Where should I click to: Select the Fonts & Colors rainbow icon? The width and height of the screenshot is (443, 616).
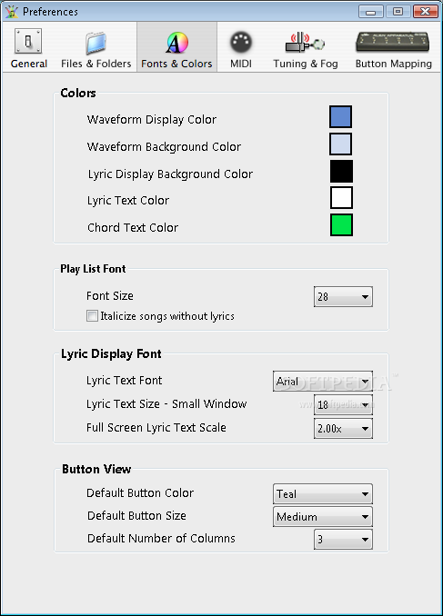coord(177,43)
